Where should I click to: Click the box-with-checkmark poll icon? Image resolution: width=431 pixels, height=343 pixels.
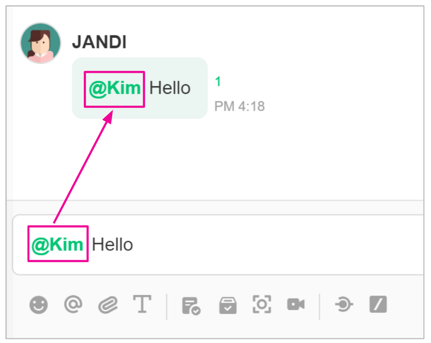pos(228,305)
